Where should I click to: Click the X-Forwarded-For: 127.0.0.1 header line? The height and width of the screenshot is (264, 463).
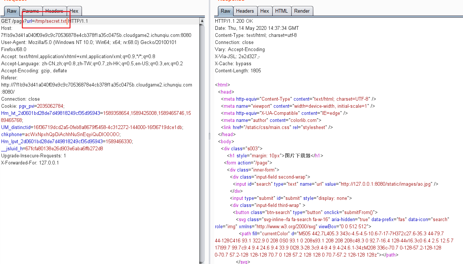[x=30, y=163]
